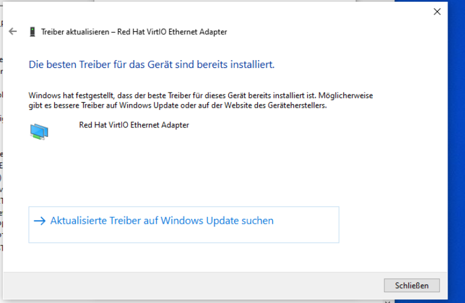The width and height of the screenshot is (465, 303).
Task: Click the device icon in the title
Action: click(x=33, y=32)
